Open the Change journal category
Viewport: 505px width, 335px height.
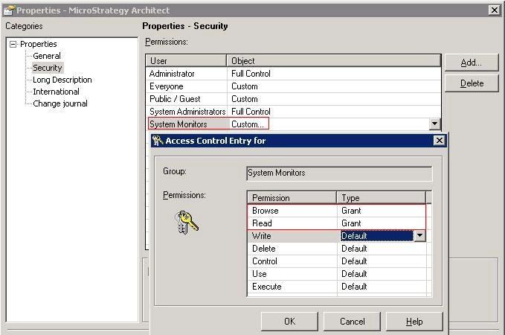(60, 103)
